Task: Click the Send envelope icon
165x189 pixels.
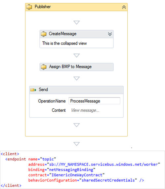Action: click(x=33, y=90)
